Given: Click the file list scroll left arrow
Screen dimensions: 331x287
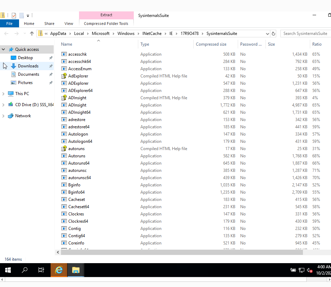Looking at the screenshot, I should (x=58, y=252).
